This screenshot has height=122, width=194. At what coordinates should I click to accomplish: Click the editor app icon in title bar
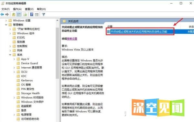pyautogui.click(x=3, y=3)
